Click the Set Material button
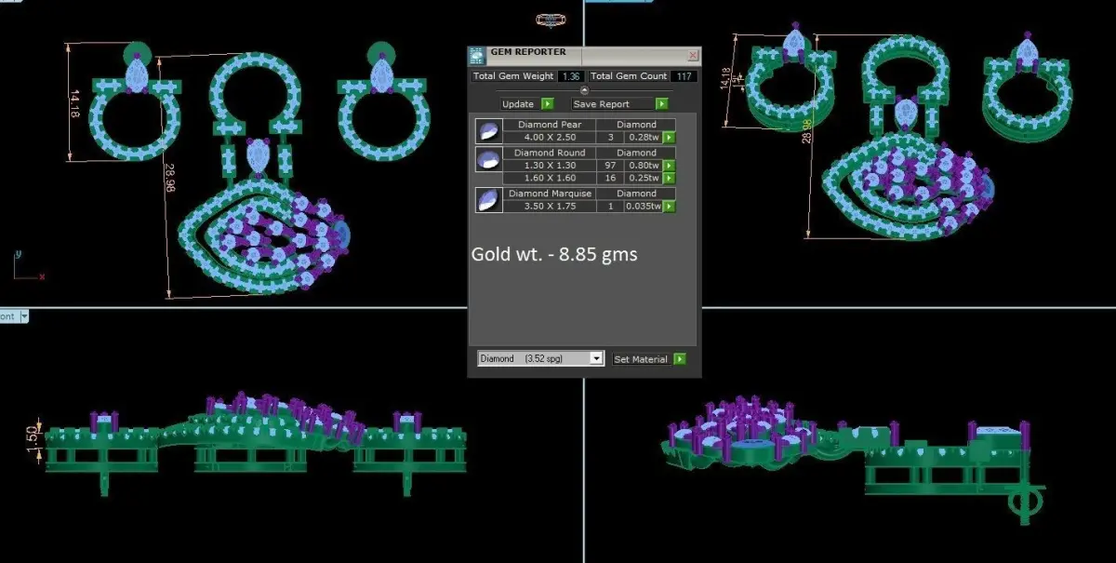The image size is (1116, 563). [641, 358]
